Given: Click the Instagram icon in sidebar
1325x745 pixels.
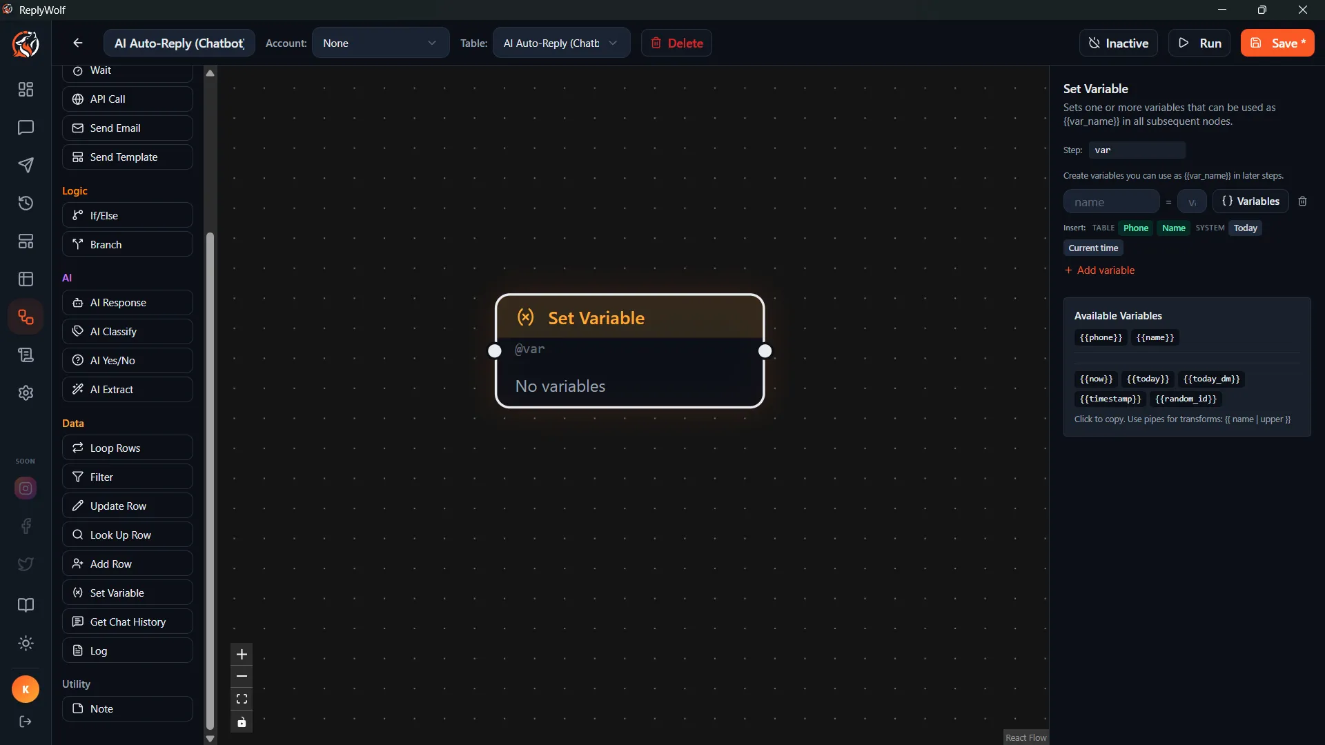Looking at the screenshot, I should (x=26, y=488).
